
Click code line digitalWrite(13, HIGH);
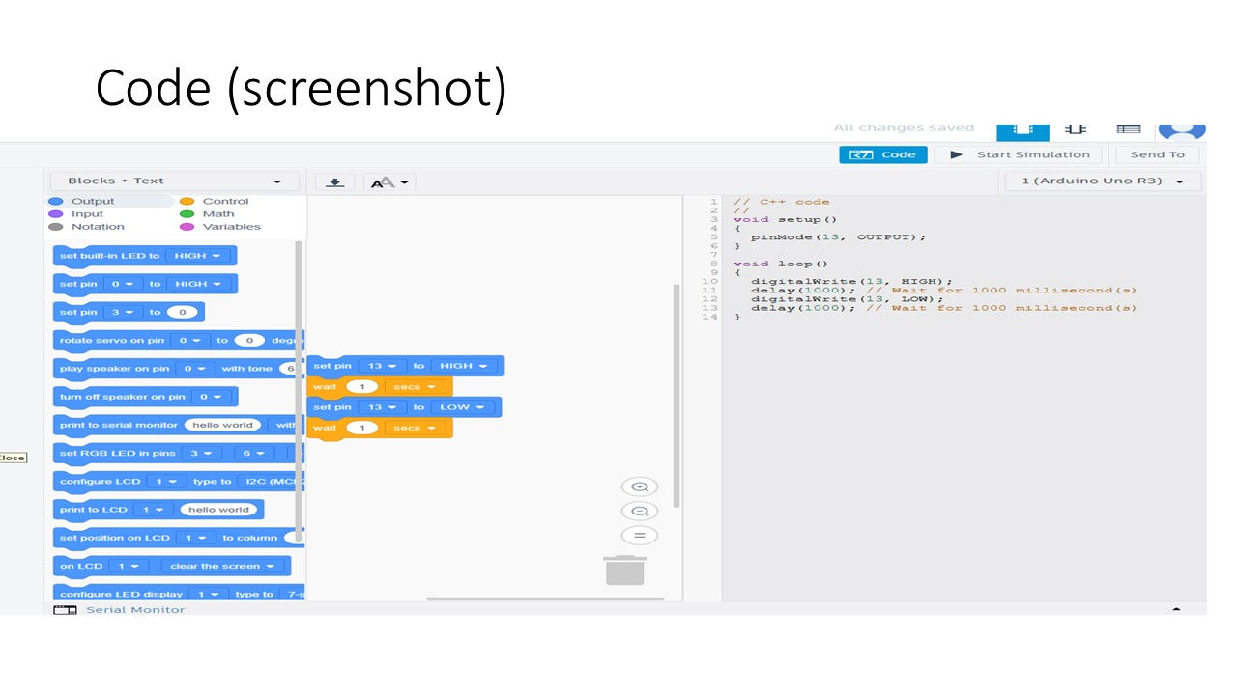point(851,282)
